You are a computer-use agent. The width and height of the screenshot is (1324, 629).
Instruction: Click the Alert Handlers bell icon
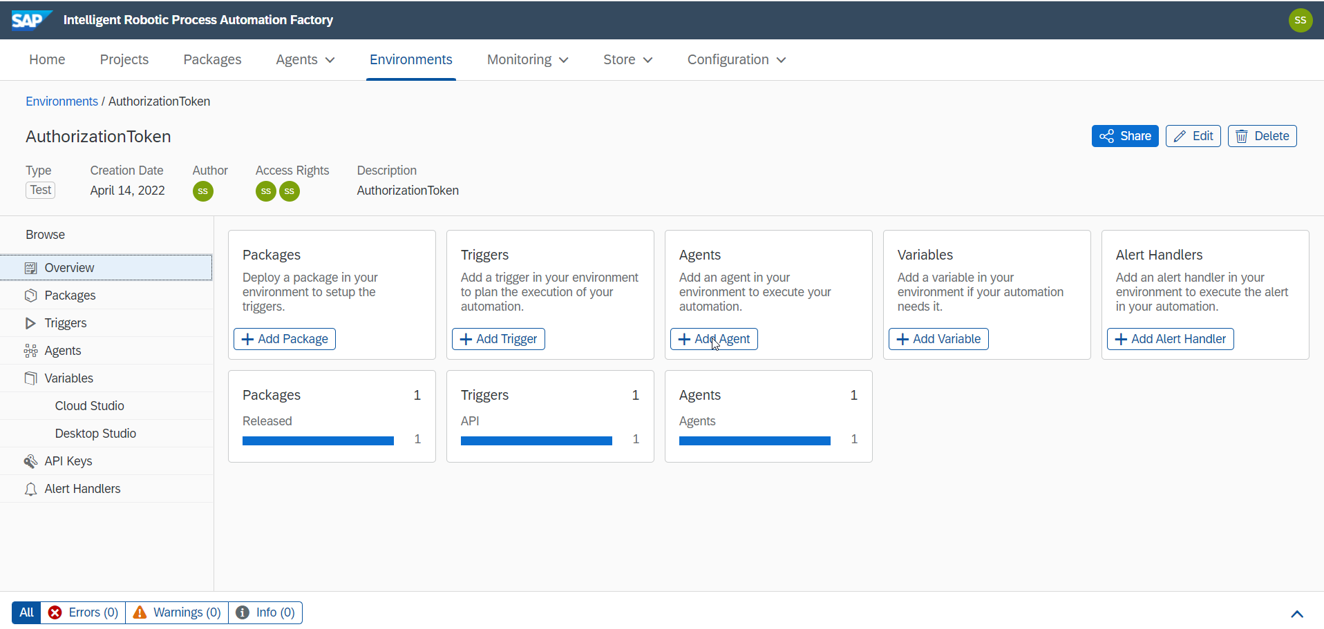pyautogui.click(x=30, y=489)
